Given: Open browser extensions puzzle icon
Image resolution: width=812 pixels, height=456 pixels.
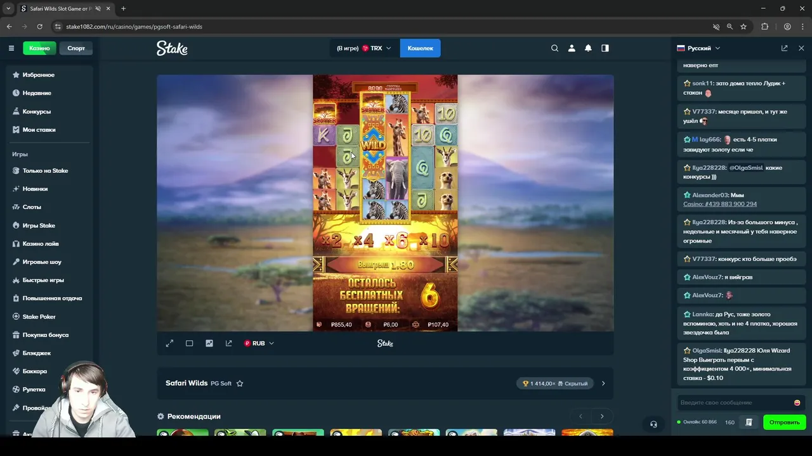Looking at the screenshot, I should (x=764, y=27).
